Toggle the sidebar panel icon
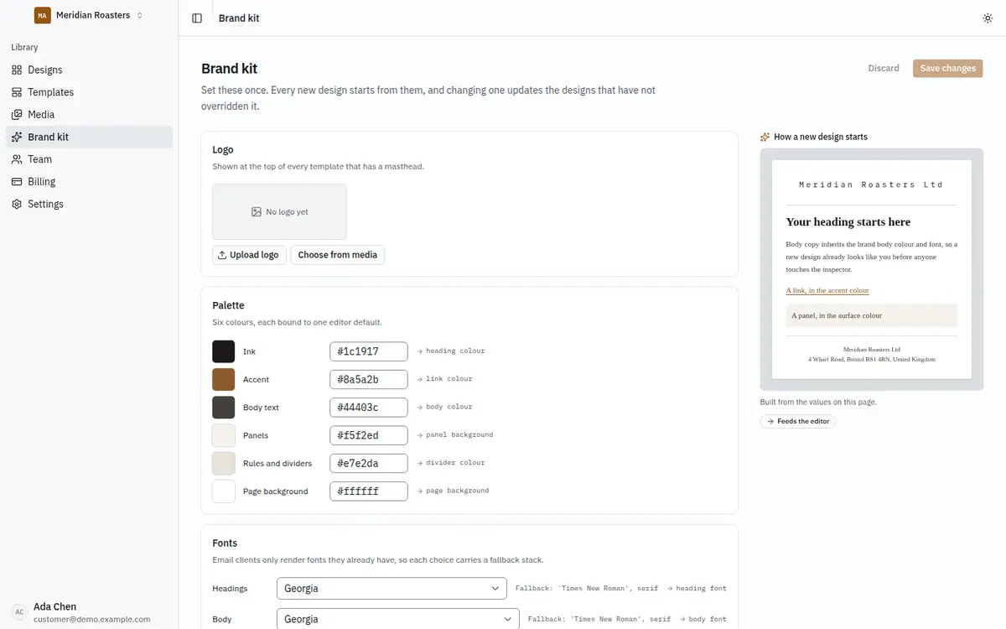 (x=197, y=18)
